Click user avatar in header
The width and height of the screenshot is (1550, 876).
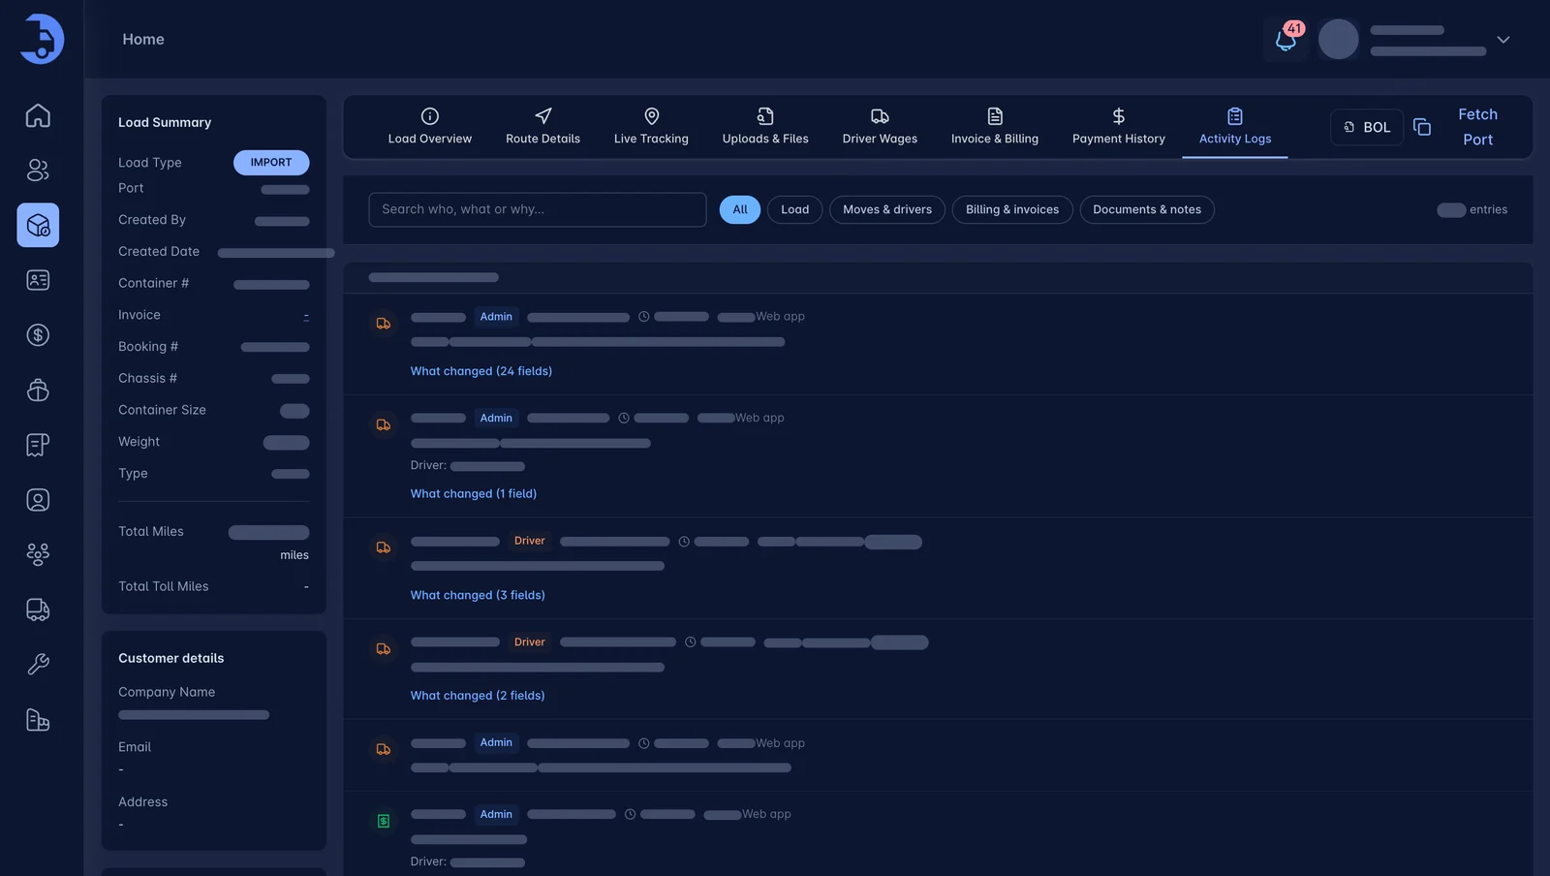pos(1339,40)
